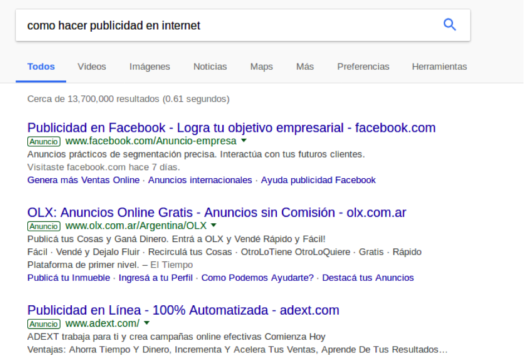The image size is (524, 362).
Task: Click the Anuncio badge beside olx.com.ar URL
Action: [x=44, y=226]
